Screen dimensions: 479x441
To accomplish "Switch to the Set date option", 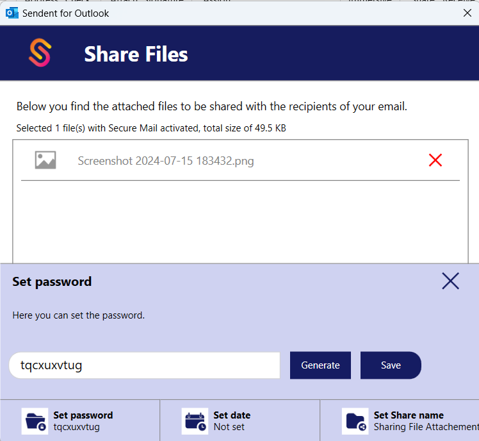I will (232, 415).
